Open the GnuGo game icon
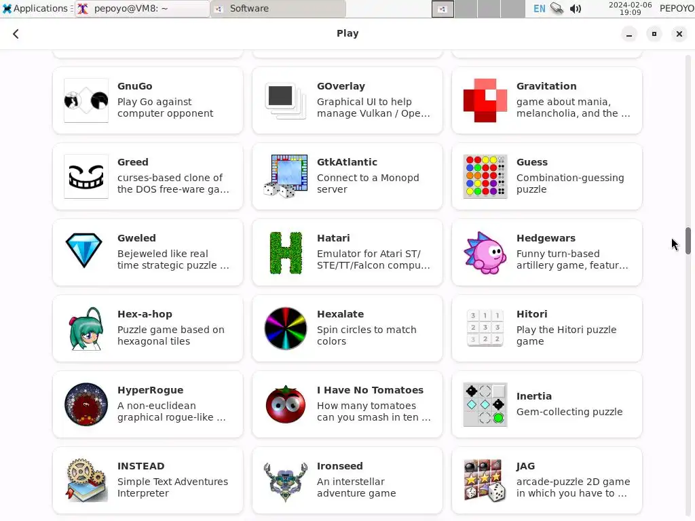This screenshot has height=521, width=695. pyautogui.click(x=86, y=100)
